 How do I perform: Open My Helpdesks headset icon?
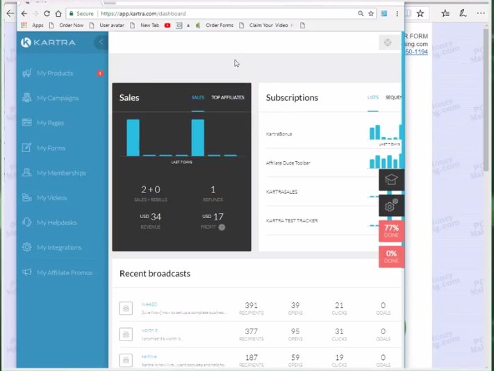[27, 222]
